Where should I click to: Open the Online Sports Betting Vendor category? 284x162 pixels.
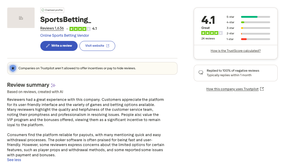pyautogui.click(x=65, y=36)
